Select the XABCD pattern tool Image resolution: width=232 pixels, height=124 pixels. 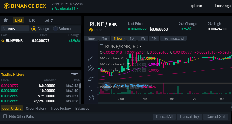pyautogui.click(x=91, y=98)
